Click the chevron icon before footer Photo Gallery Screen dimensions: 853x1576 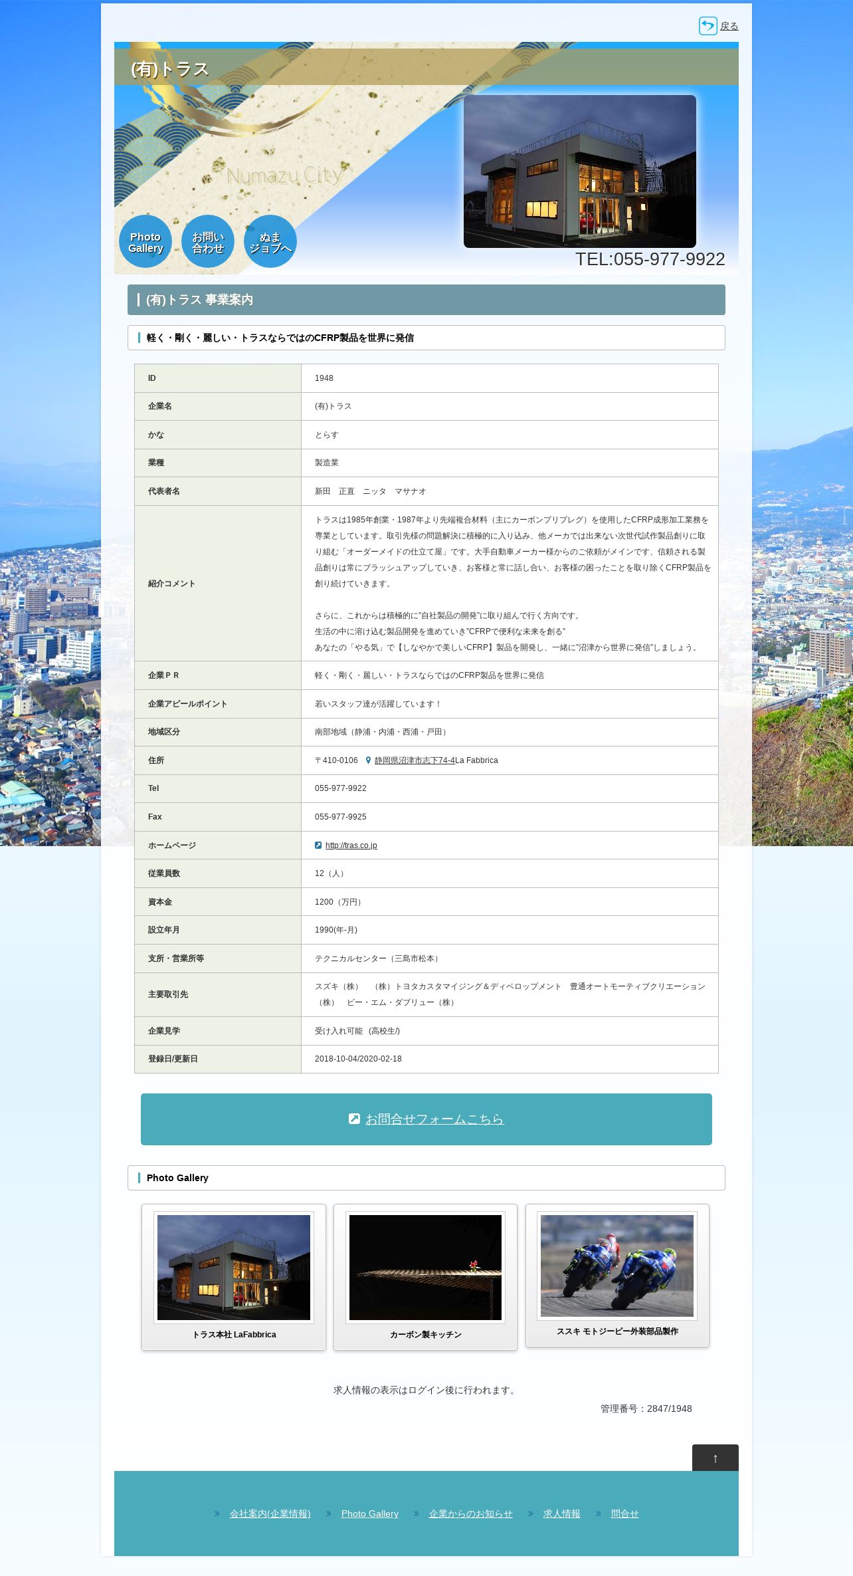coord(329,1514)
